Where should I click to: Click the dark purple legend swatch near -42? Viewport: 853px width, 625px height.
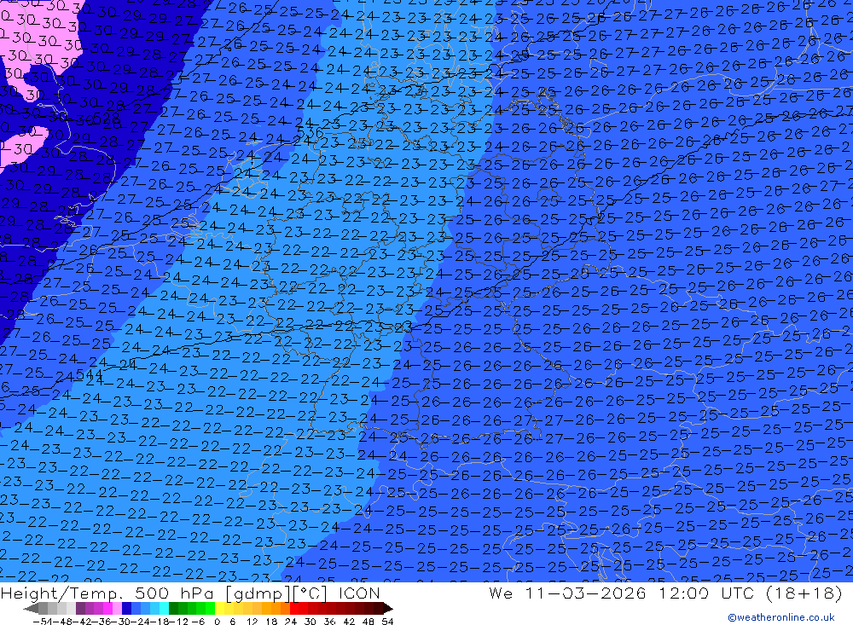coord(80,609)
